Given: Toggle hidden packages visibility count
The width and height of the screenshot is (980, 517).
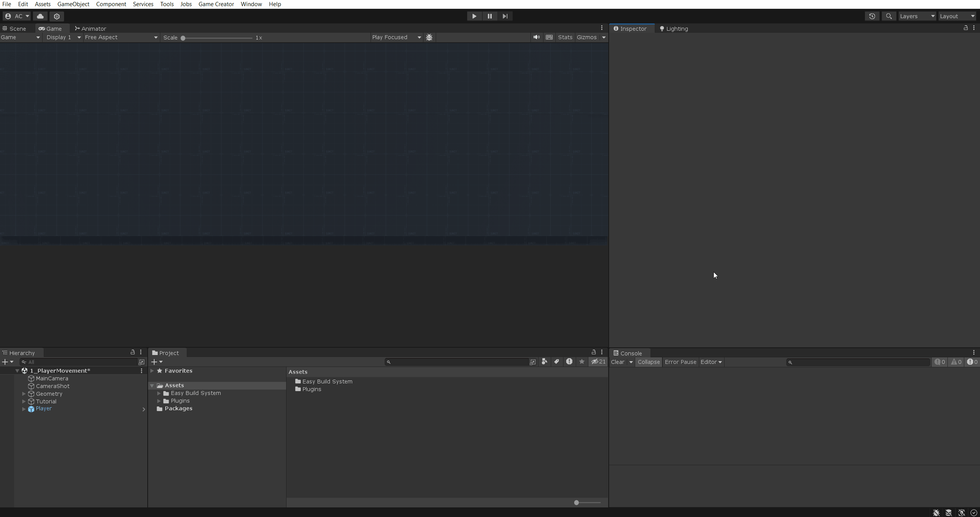Looking at the screenshot, I should (598, 362).
